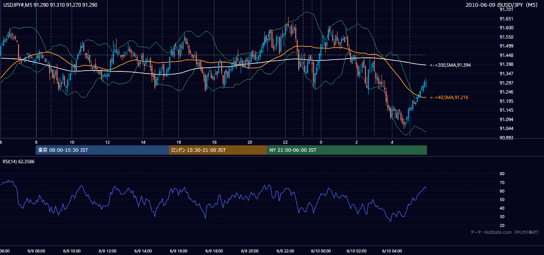Click the 6/9 20:00 date axis label

tap(250, 251)
